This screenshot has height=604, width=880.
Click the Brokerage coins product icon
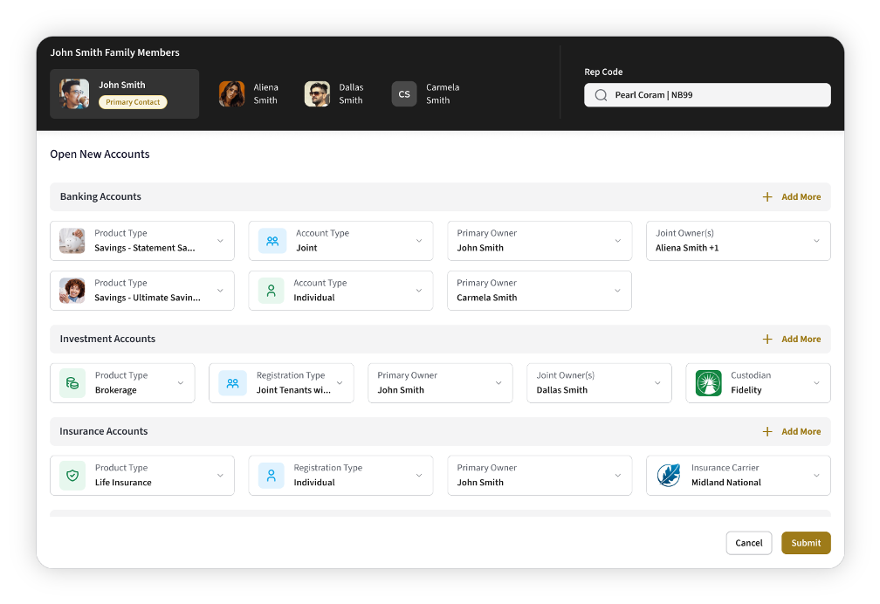point(72,383)
